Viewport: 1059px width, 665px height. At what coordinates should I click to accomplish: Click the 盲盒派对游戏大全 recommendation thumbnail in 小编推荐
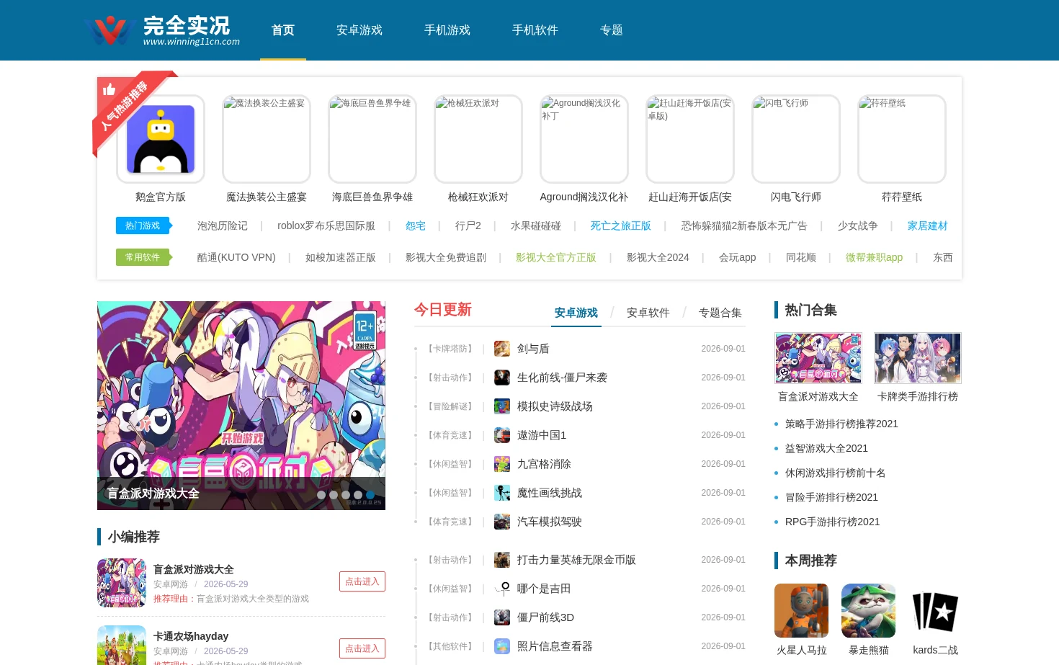[x=122, y=583]
